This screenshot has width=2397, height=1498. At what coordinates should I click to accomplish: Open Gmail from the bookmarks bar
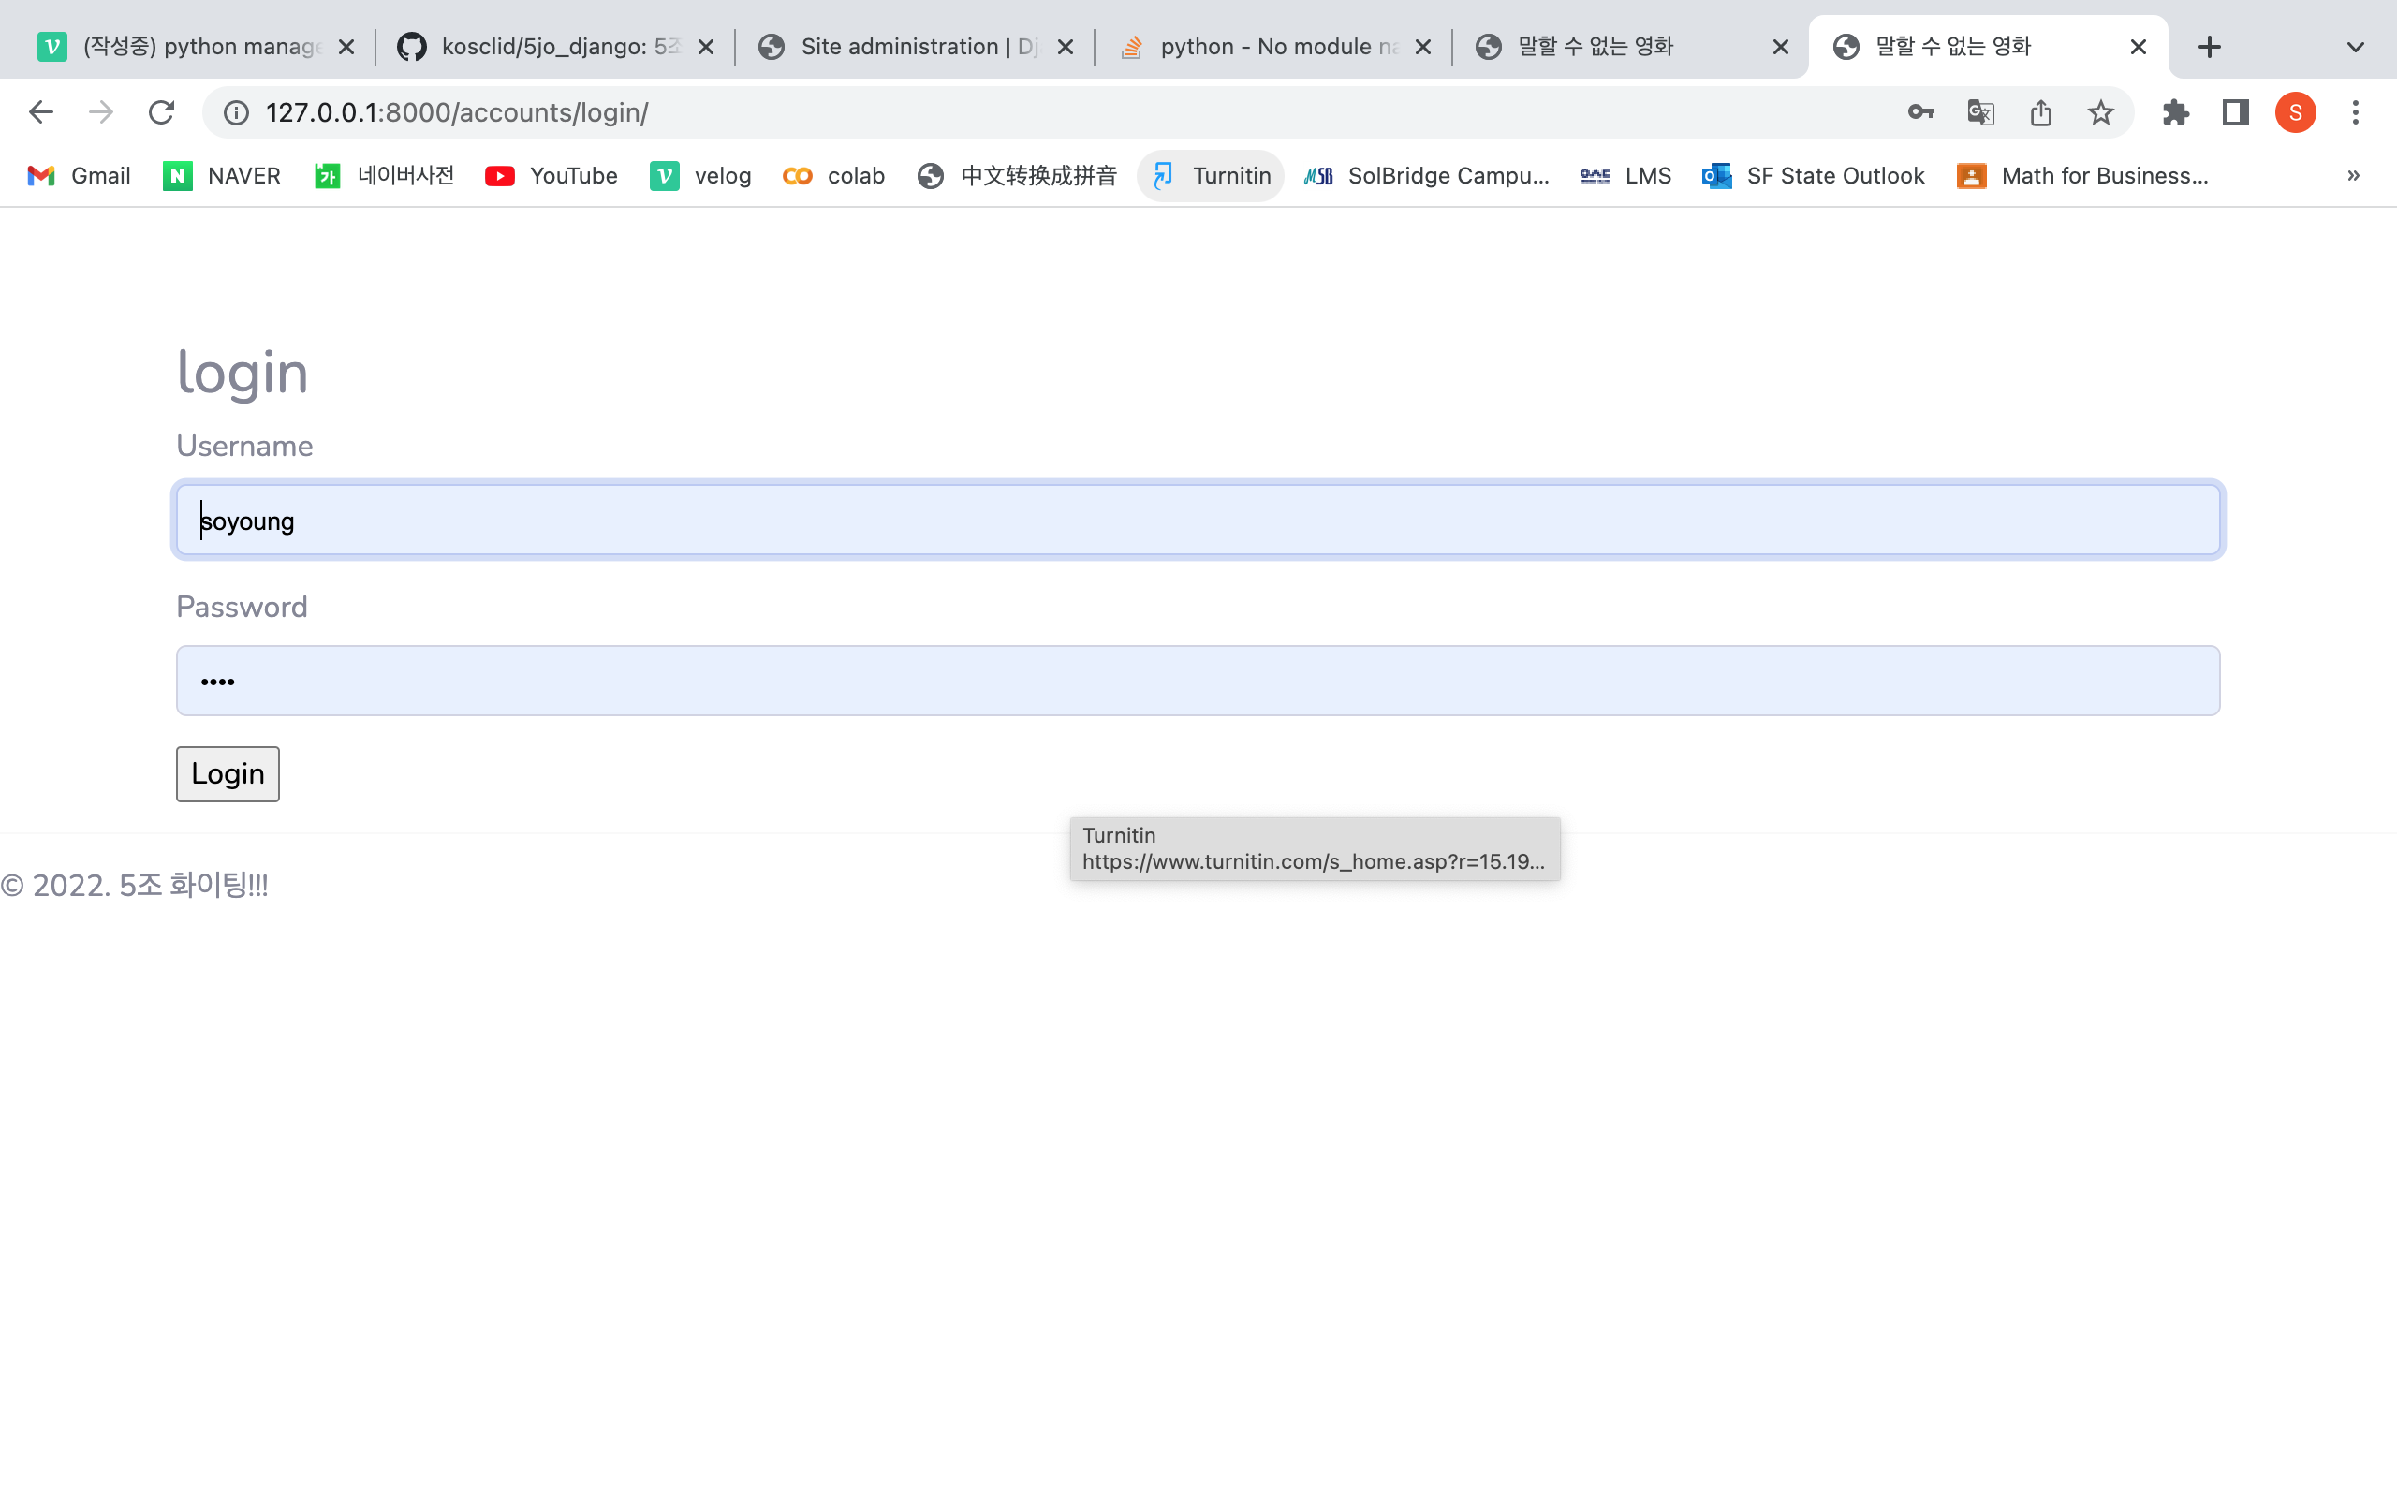pos(79,175)
